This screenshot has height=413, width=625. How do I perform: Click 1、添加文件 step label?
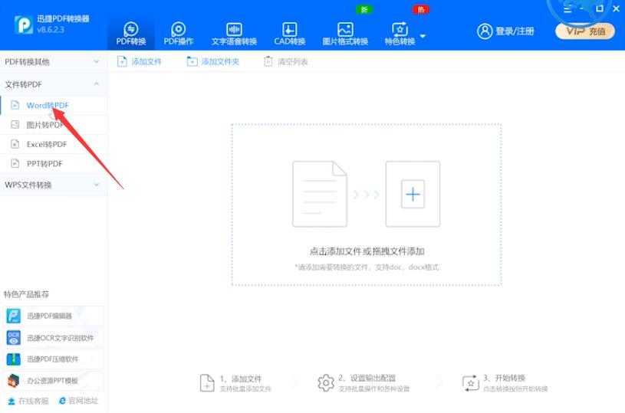point(241,379)
